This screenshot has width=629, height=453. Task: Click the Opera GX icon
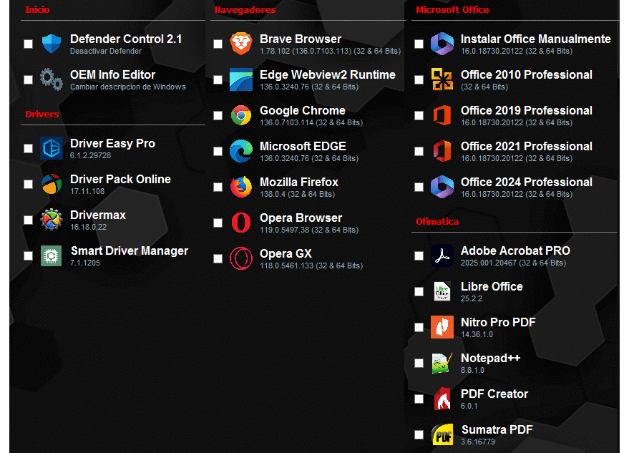pyautogui.click(x=241, y=258)
